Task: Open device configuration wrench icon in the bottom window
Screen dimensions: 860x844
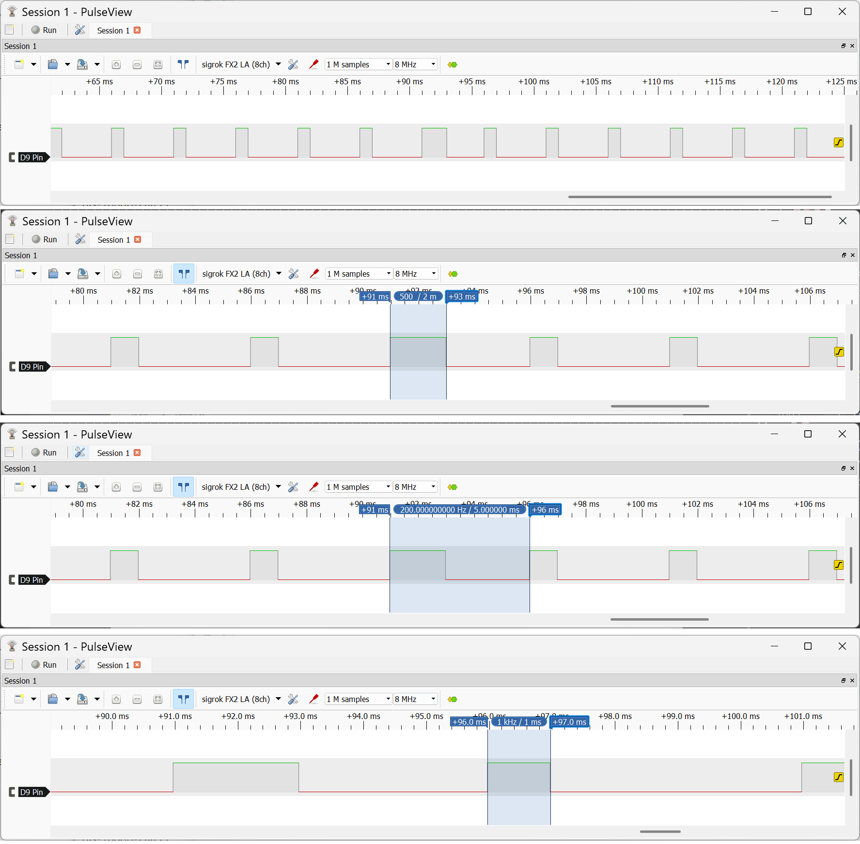Action: 293,700
